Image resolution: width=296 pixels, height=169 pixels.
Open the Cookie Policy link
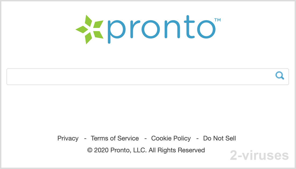point(171,138)
